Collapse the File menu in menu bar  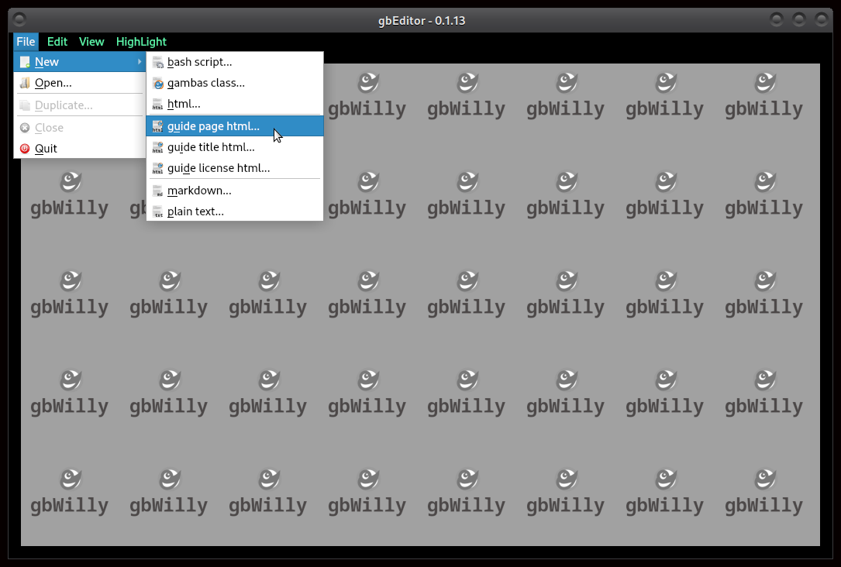(26, 42)
